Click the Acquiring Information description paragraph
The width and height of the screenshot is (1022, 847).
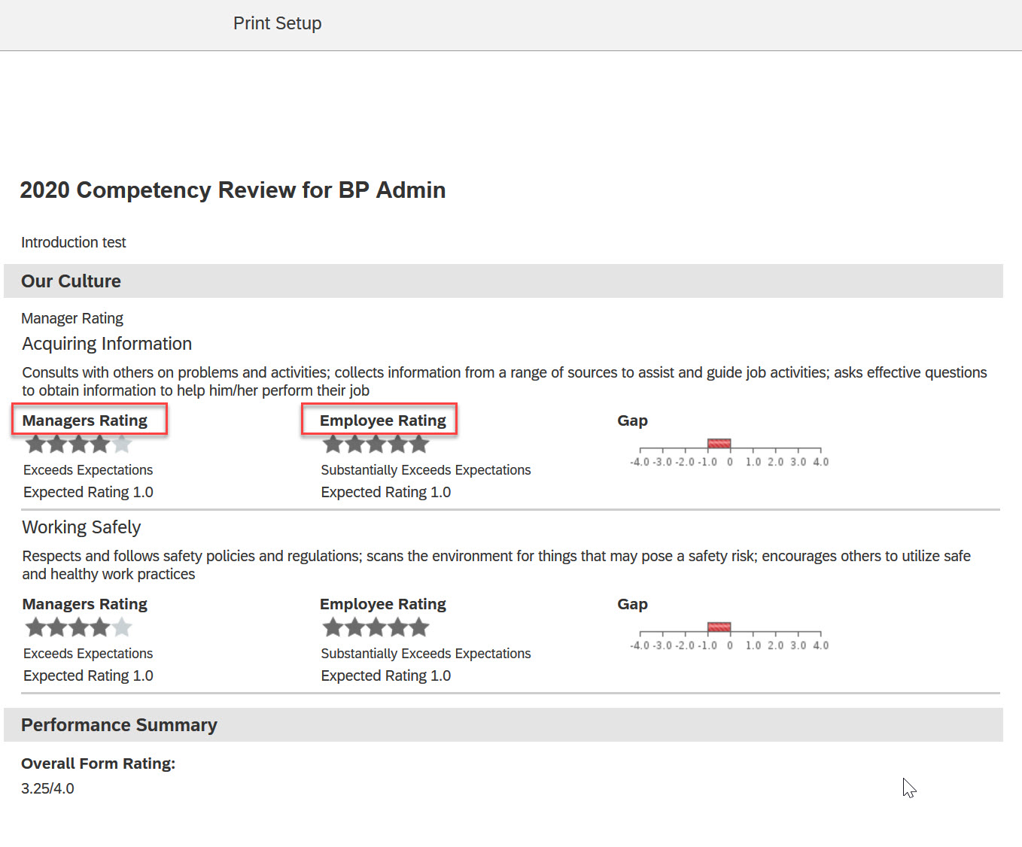click(504, 381)
